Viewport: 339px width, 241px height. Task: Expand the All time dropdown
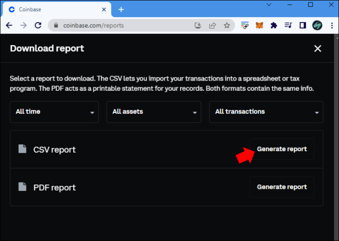54,112
